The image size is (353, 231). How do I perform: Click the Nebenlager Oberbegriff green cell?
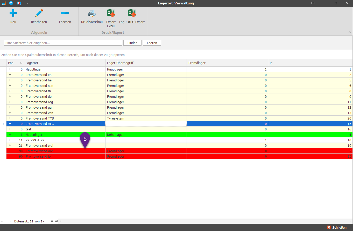(x=146, y=135)
